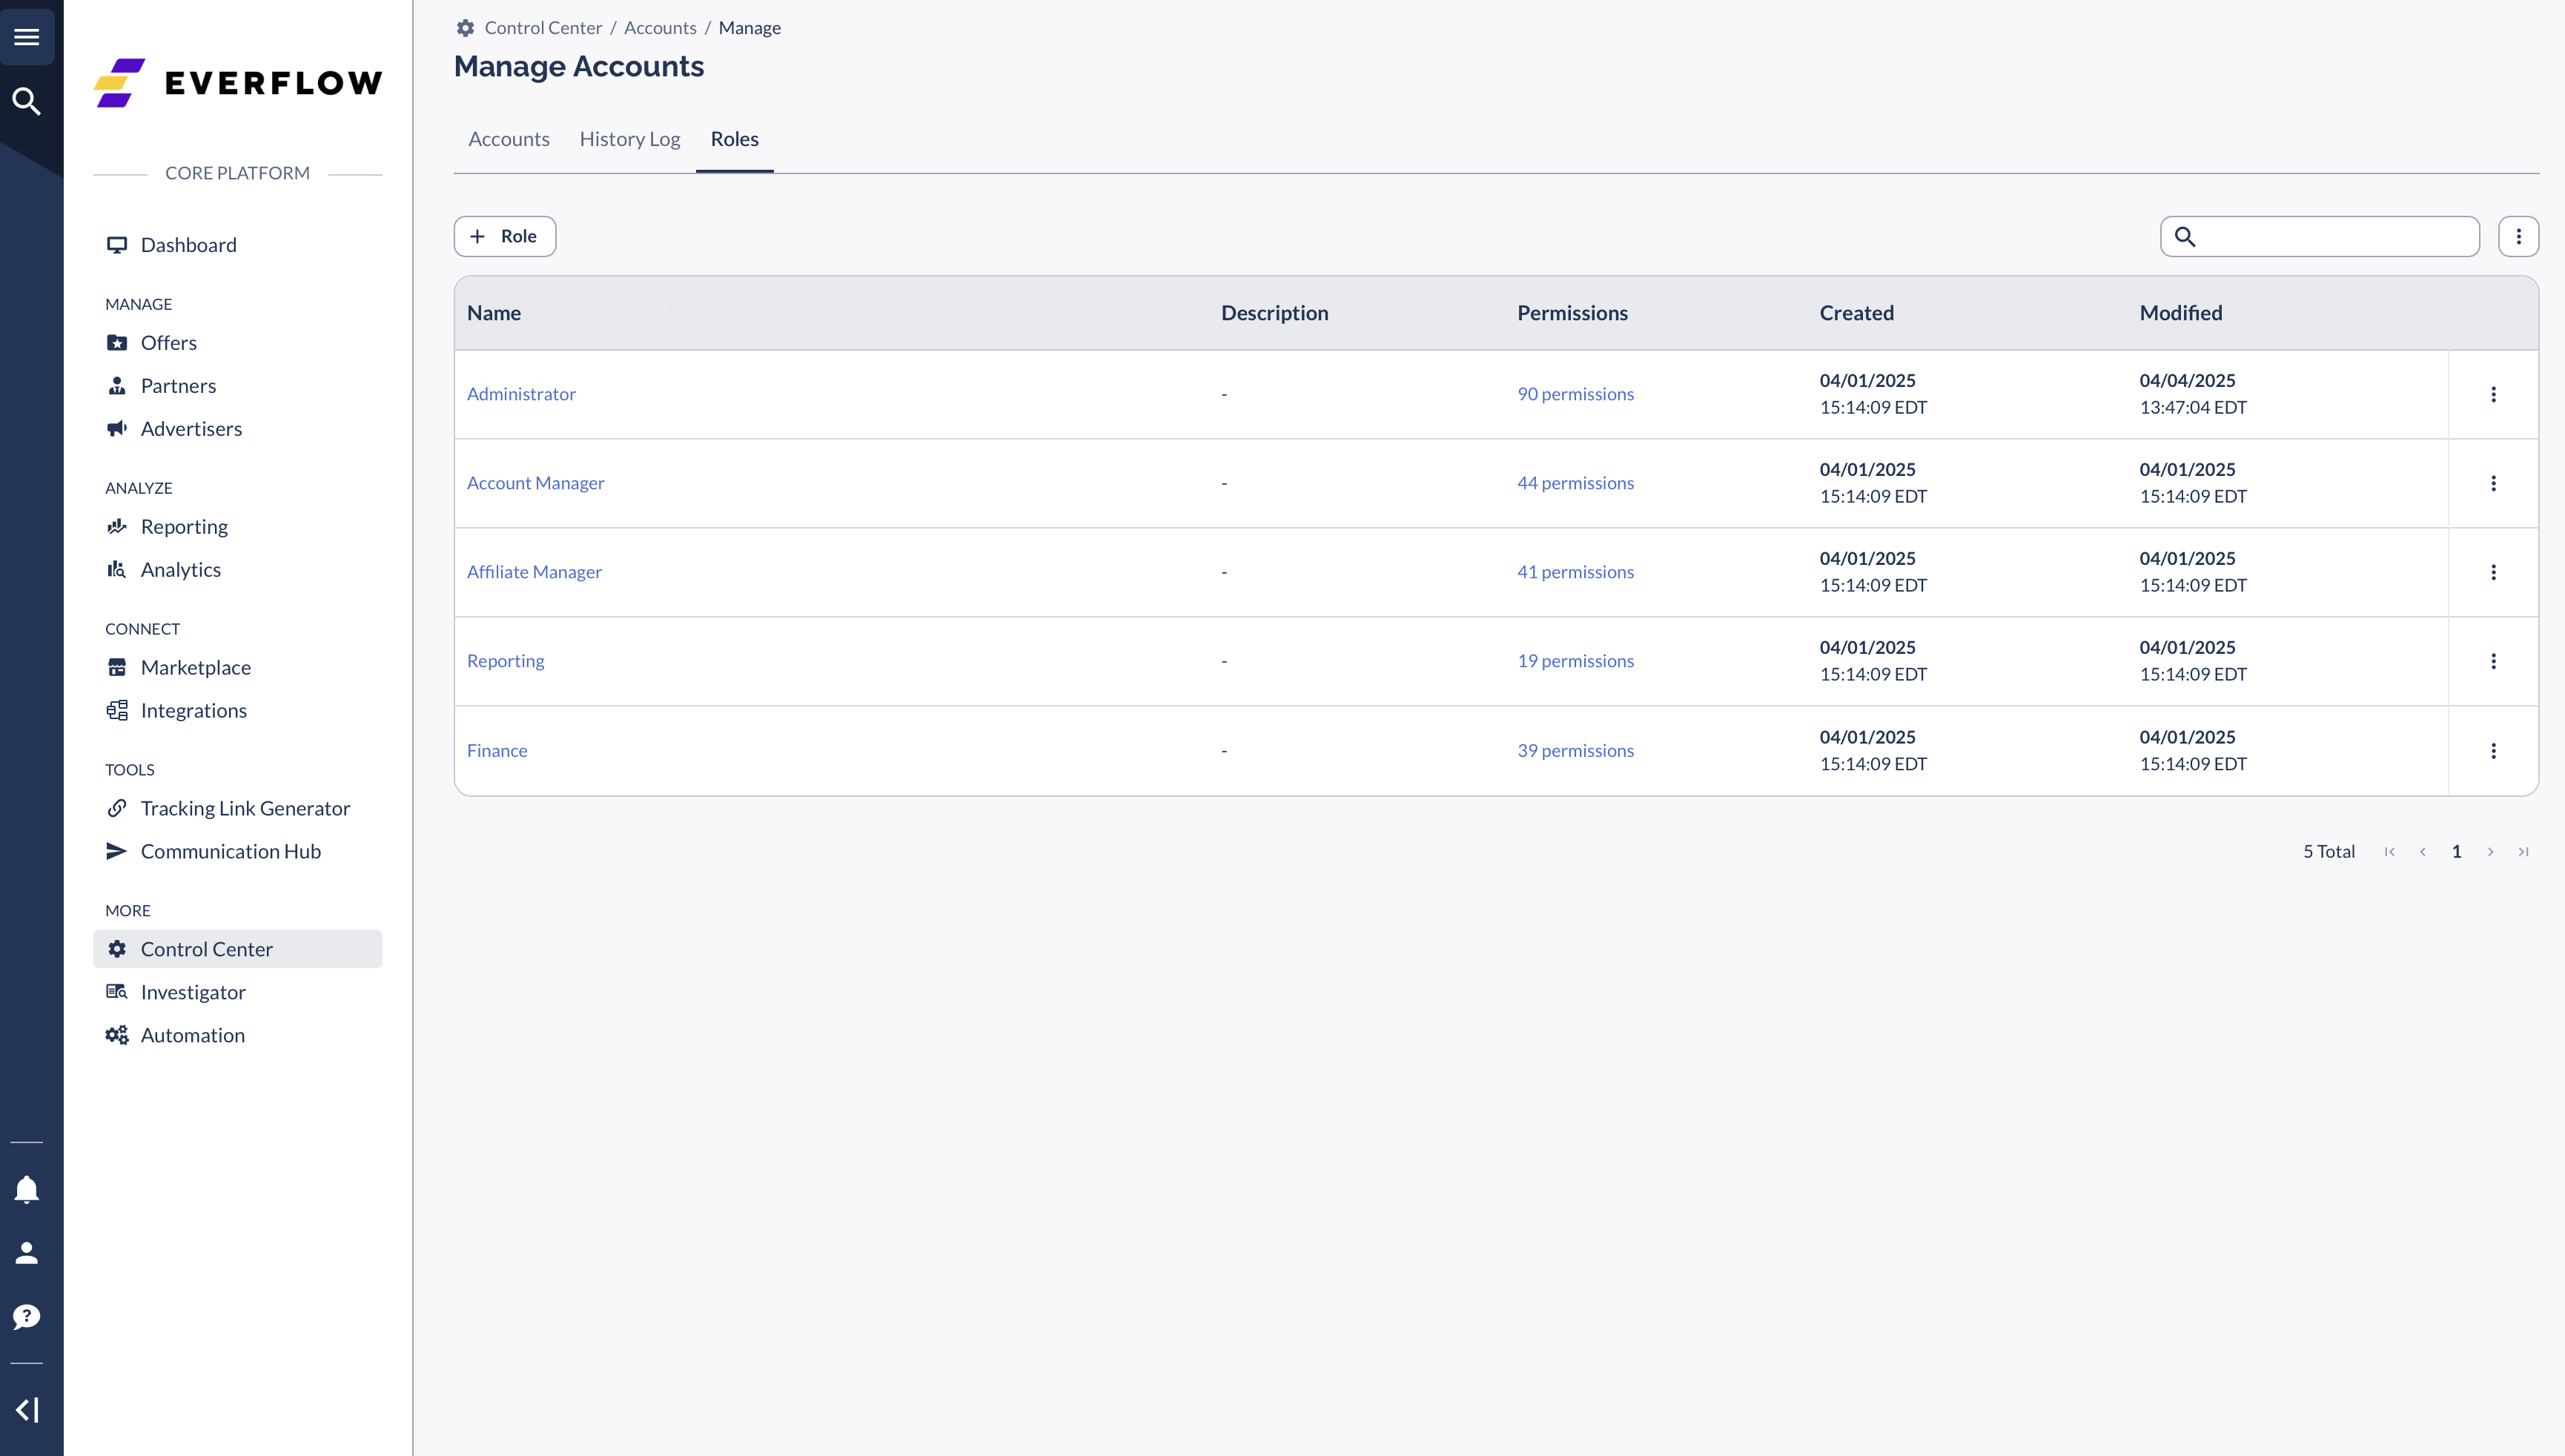Open Affiliate Manager row actions menu
Image resolution: width=2565 pixels, height=1456 pixels.
(2494, 573)
